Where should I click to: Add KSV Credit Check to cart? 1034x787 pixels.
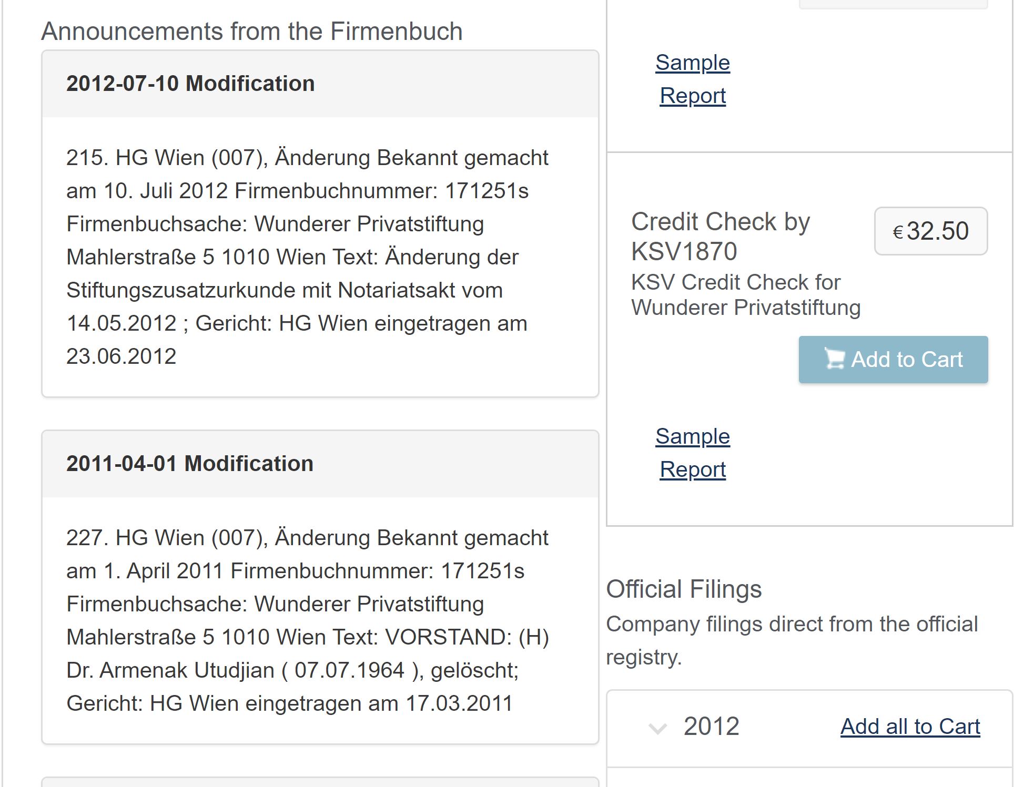(x=893, y=360)
